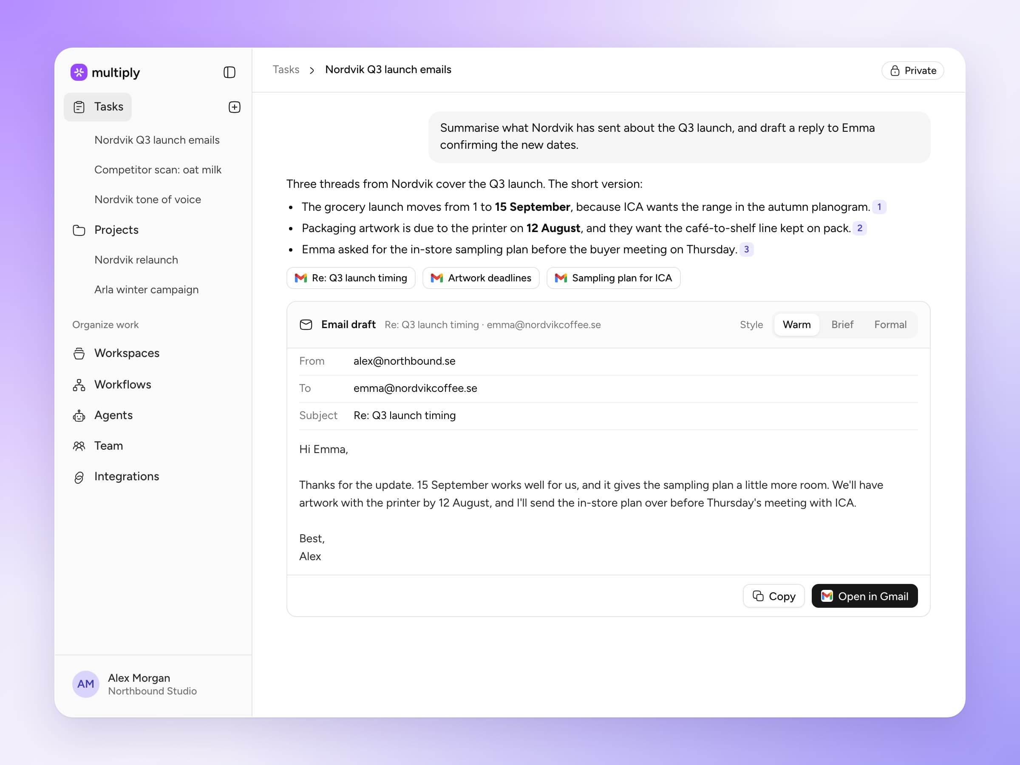
Task: Click the Tasks clipboard icon
Action: (x=79, y=107)
